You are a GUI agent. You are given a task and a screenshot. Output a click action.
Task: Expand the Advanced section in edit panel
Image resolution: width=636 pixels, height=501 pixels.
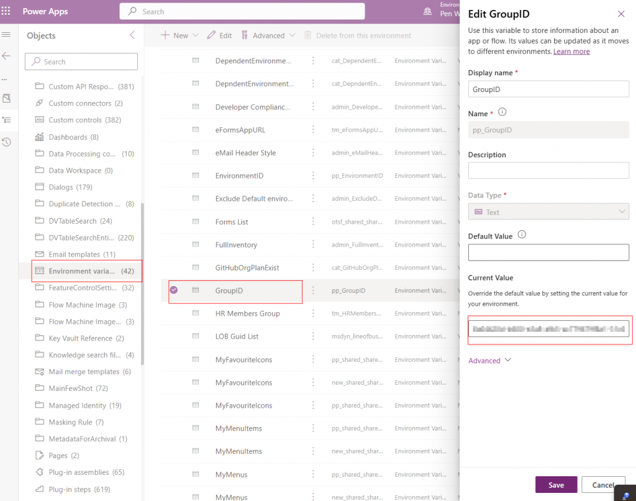point(489,361)
